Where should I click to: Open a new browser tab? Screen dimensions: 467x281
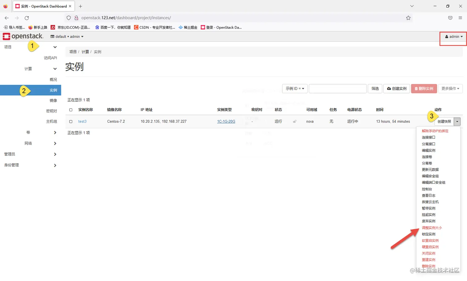[x=81, y=6]
